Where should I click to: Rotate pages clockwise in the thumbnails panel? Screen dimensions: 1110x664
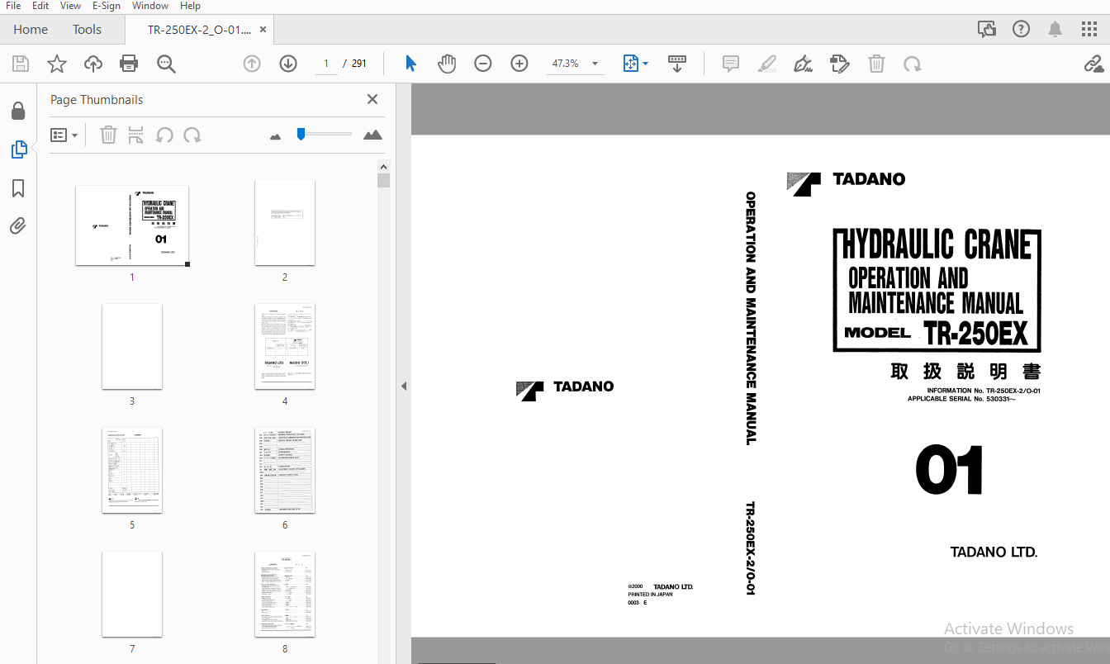click(x=192, y=135)
